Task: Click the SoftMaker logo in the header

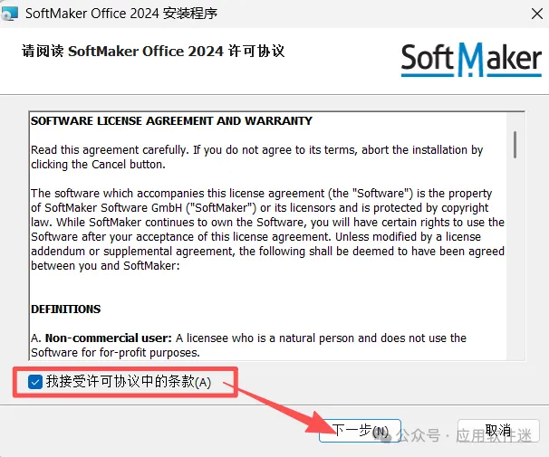Action: click(471, 60)
